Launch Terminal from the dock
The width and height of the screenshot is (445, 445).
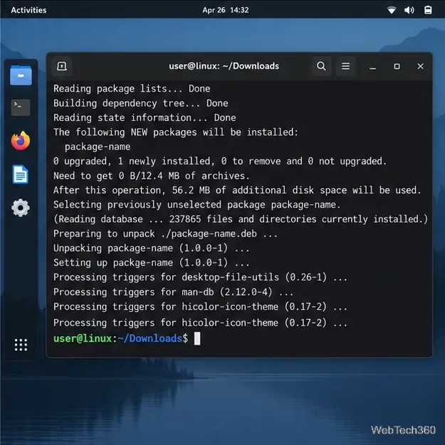pyautogui.click(x=21, y=108)
